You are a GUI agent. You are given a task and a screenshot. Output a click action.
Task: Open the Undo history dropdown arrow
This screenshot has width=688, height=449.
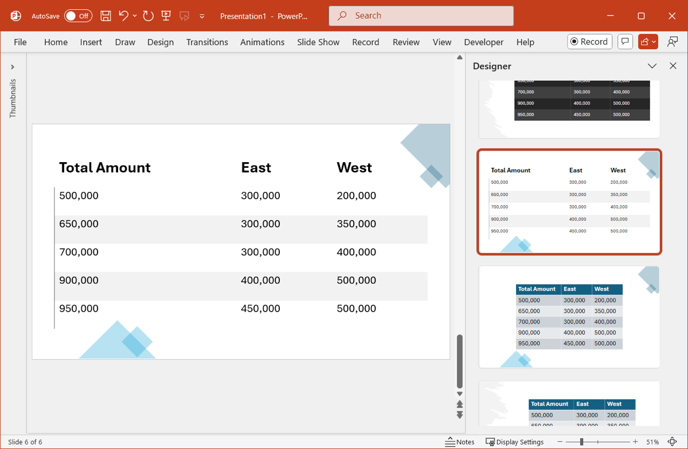(135, 16)
